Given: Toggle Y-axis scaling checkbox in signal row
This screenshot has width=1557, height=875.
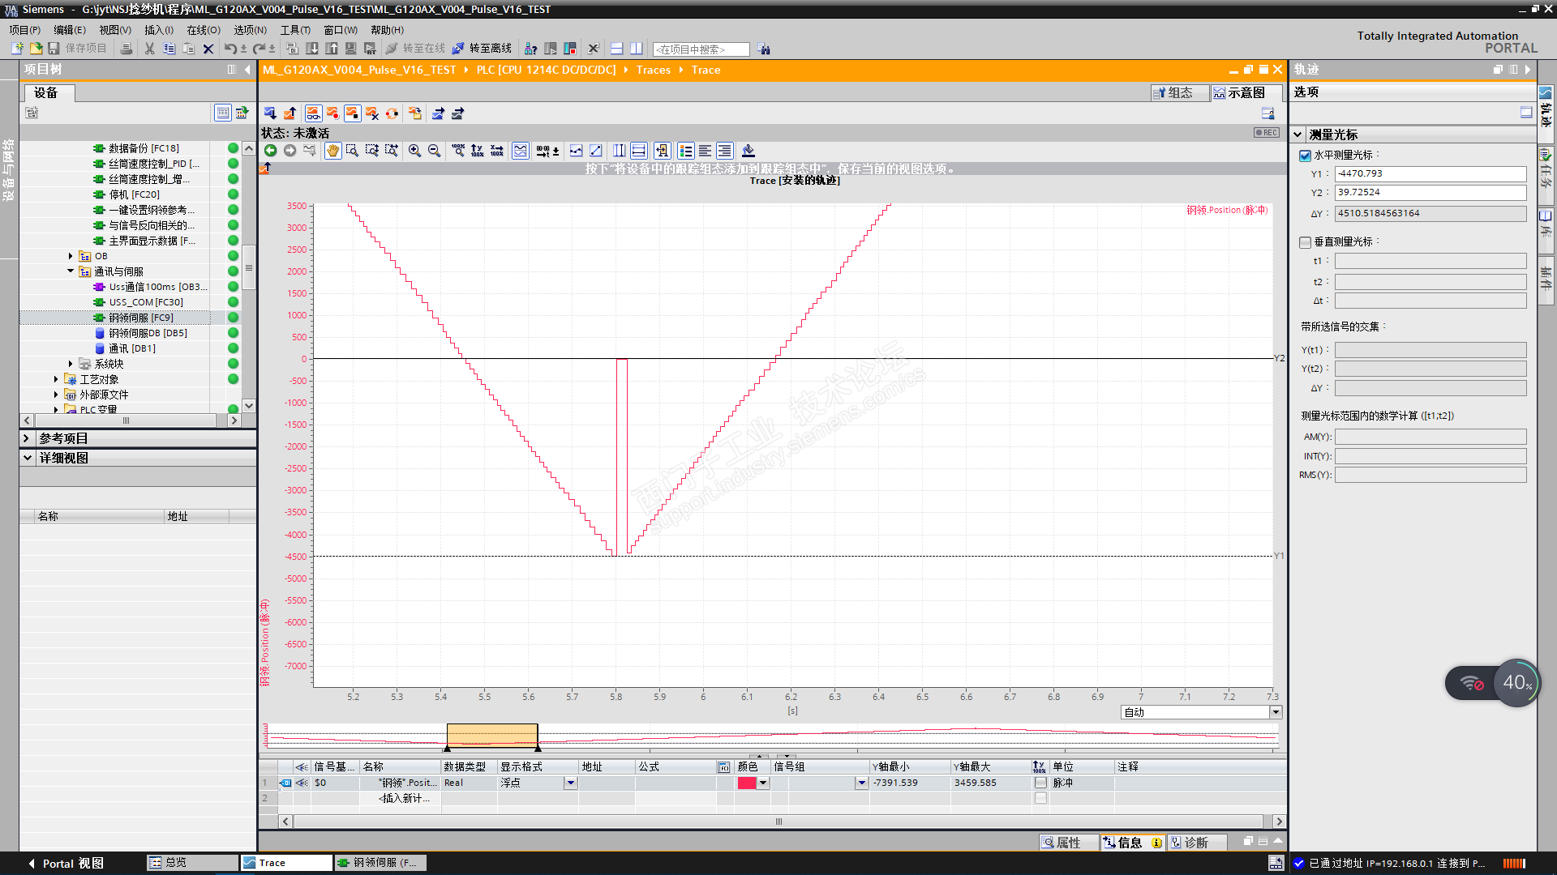Looking at the screenshot, I should coord(1040,783).
